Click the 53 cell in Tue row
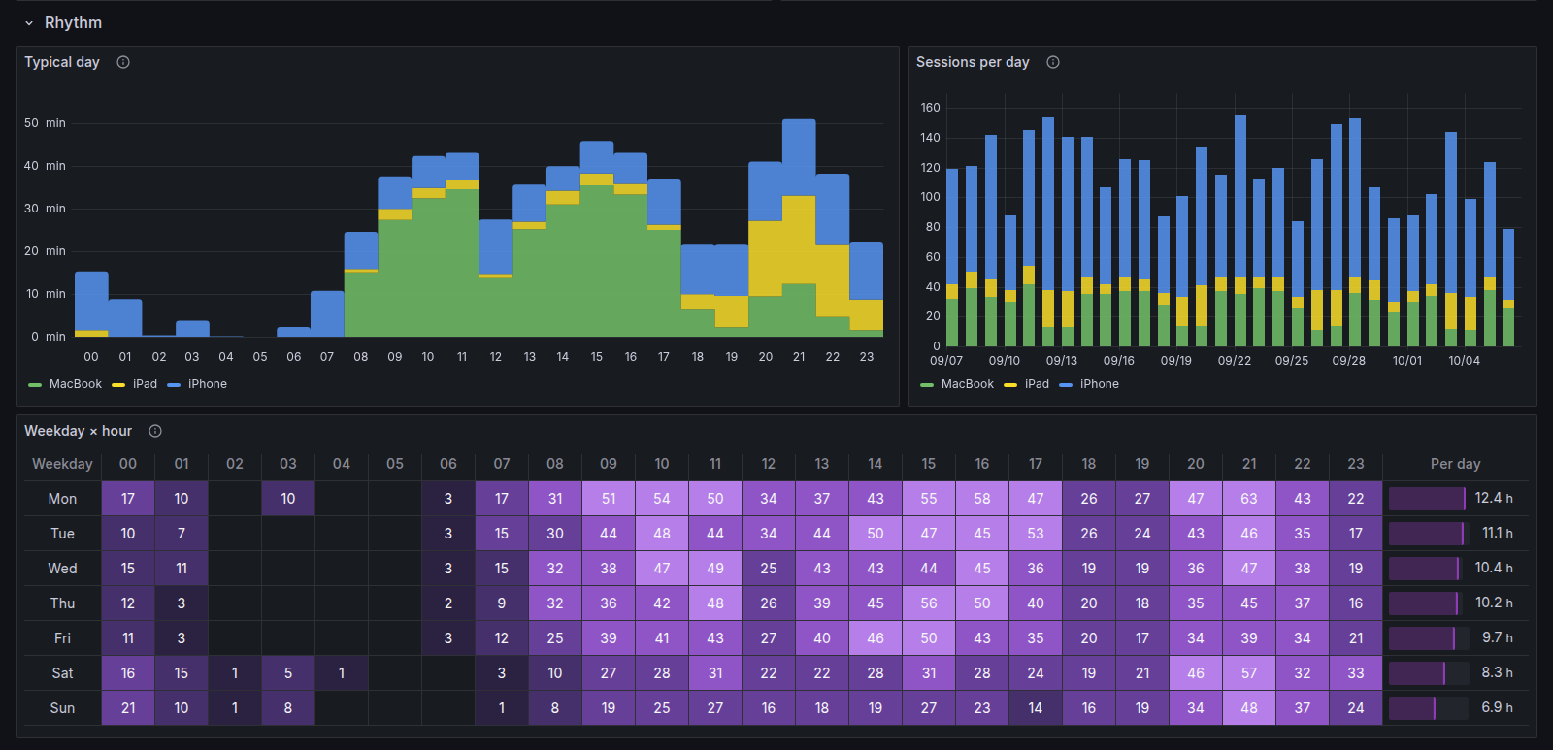This screenshot has width=1553, height=750. pos(1036,534)
